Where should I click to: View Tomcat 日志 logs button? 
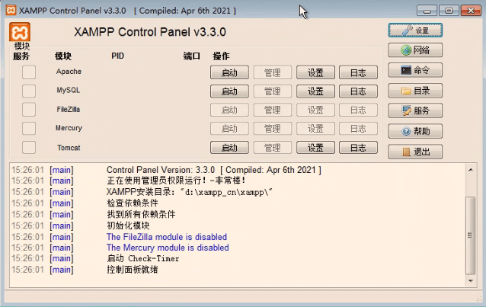coord(358,148)
